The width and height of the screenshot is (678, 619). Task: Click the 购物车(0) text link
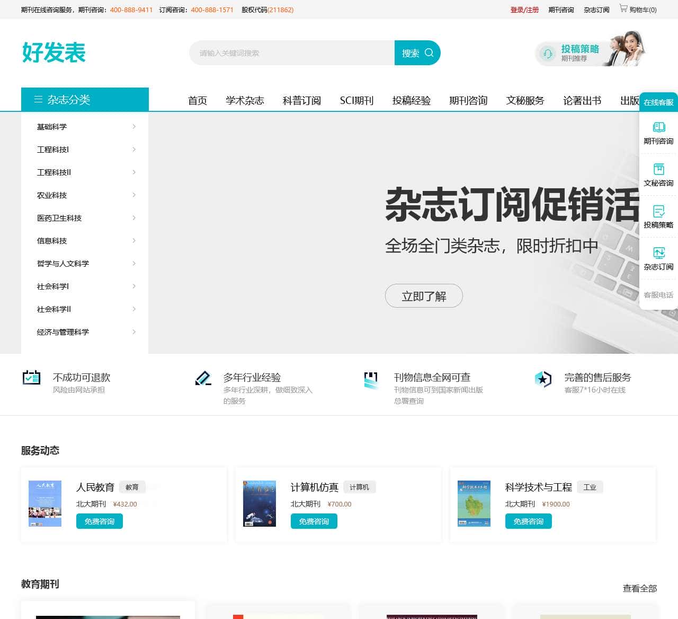(x=643, y=10)
